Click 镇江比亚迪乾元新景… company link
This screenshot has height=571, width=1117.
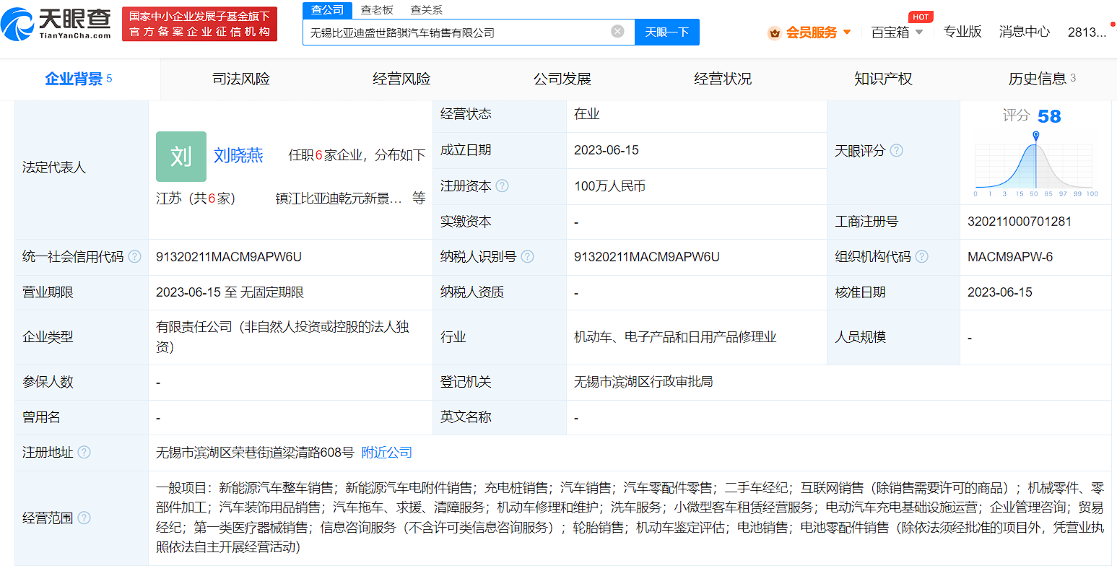click(339, 198)
